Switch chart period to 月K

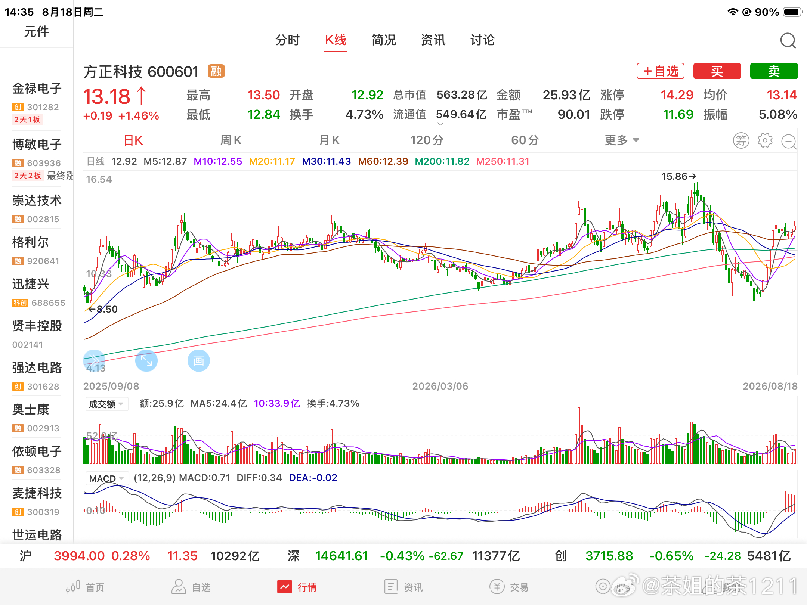(330, 140)
